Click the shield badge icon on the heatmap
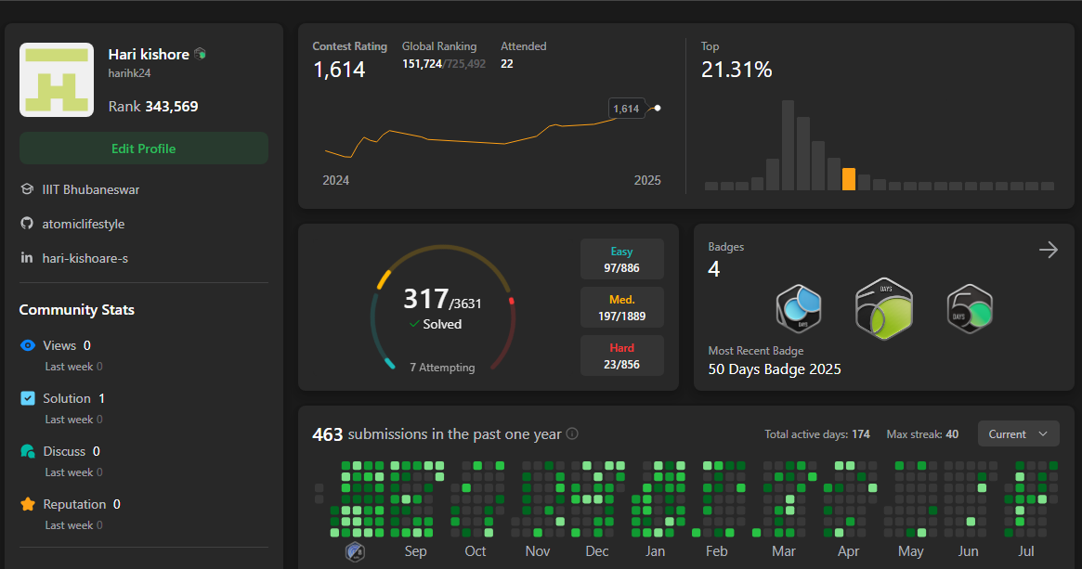1082x569 pixels. [x=353, y=550]
